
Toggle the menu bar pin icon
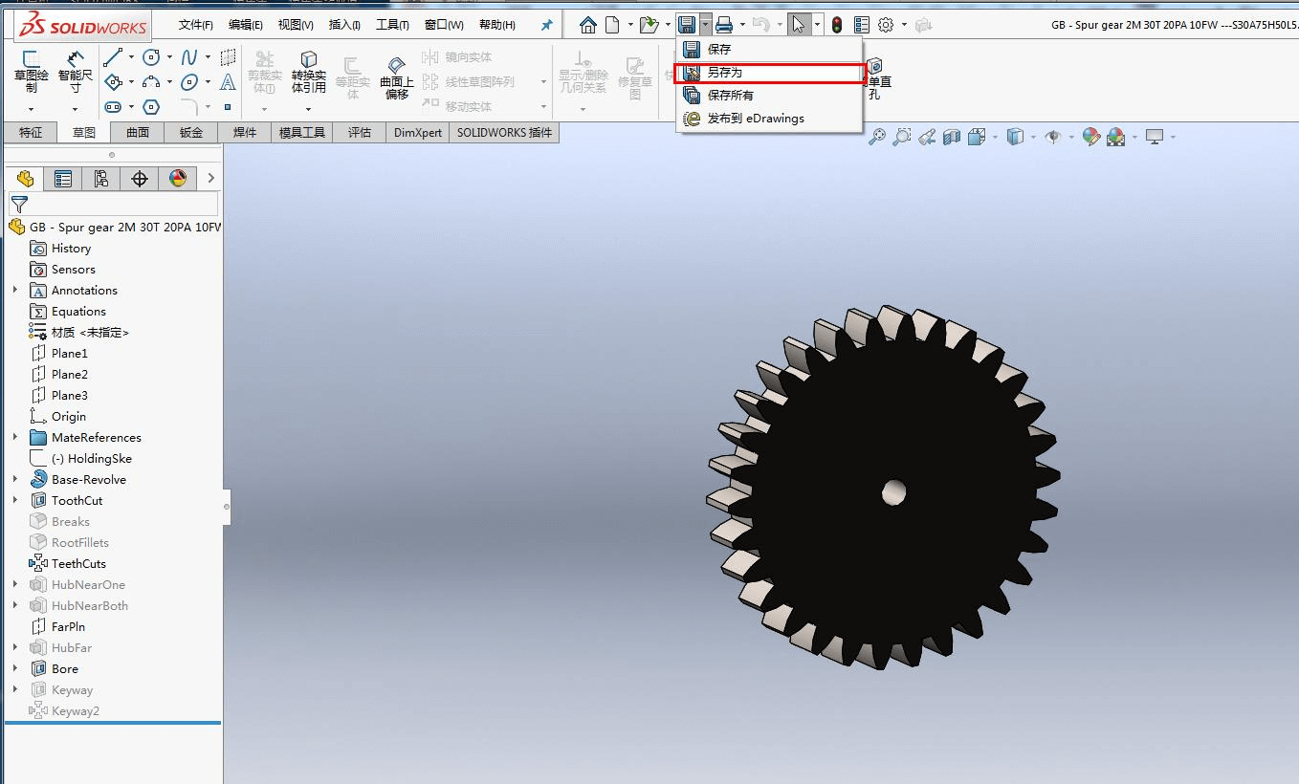tap(547, 25)
